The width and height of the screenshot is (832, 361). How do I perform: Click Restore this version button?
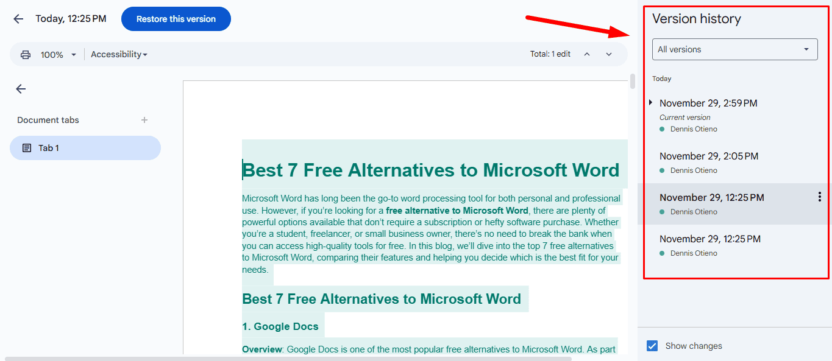176,19
